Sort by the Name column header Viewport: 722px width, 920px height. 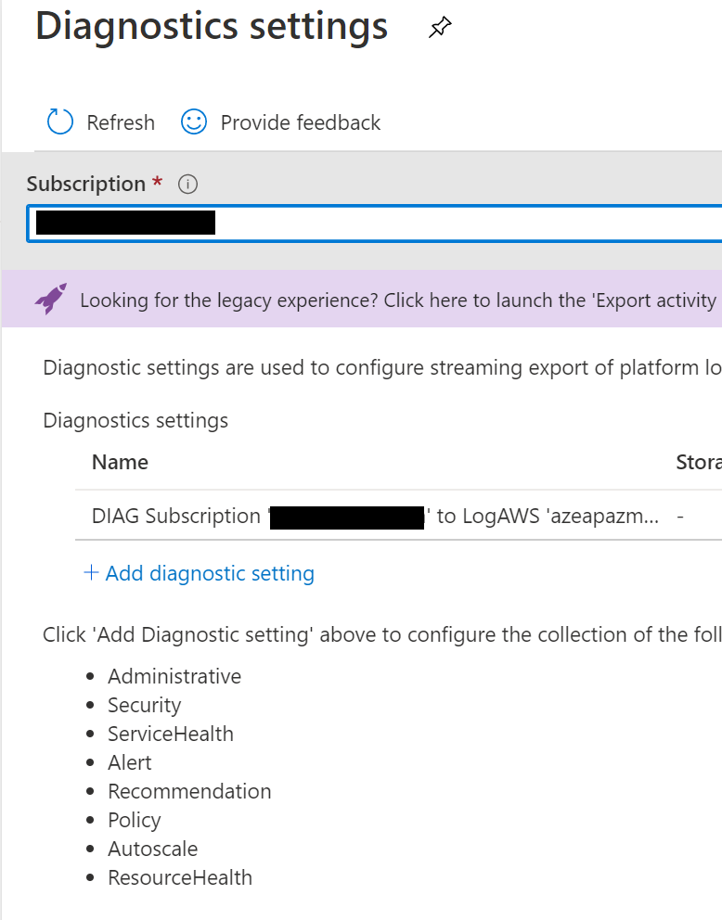118,462
